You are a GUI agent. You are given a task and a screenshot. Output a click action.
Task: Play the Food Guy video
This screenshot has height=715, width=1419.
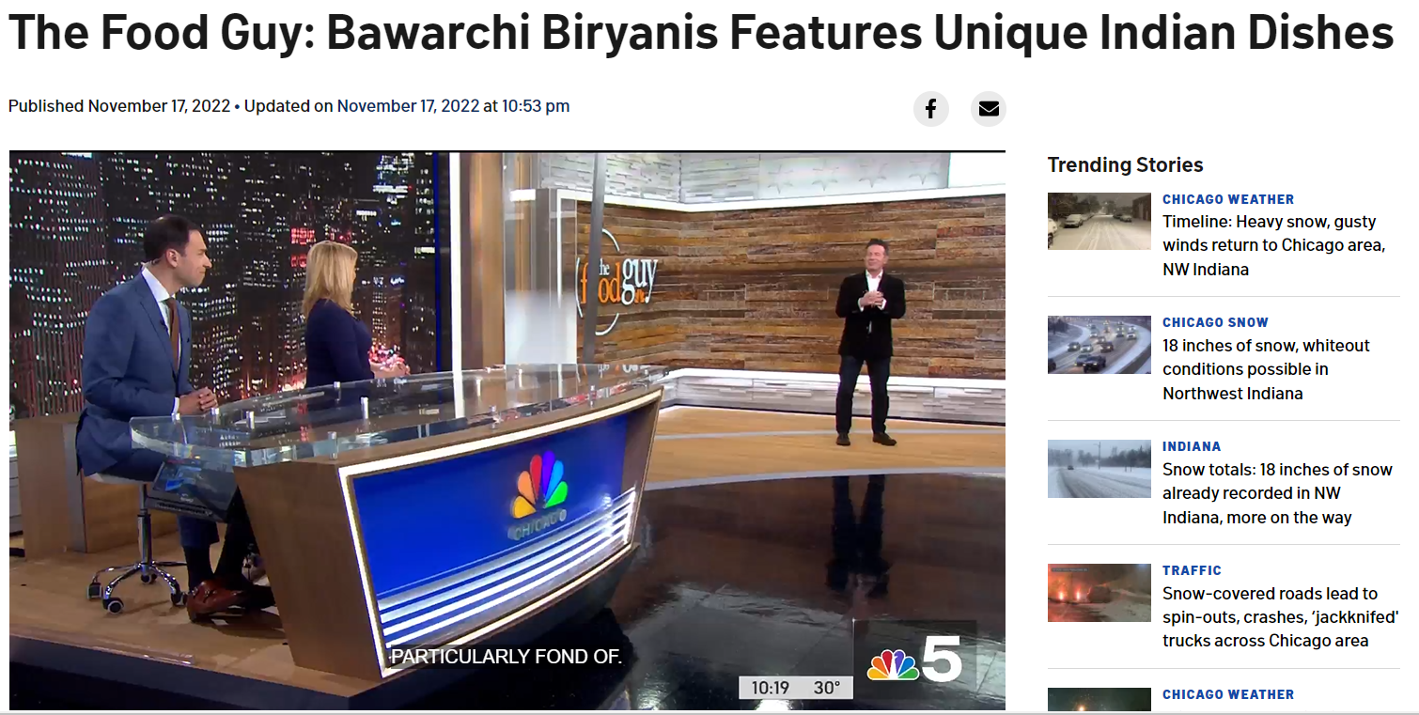(x=507, y=430)
